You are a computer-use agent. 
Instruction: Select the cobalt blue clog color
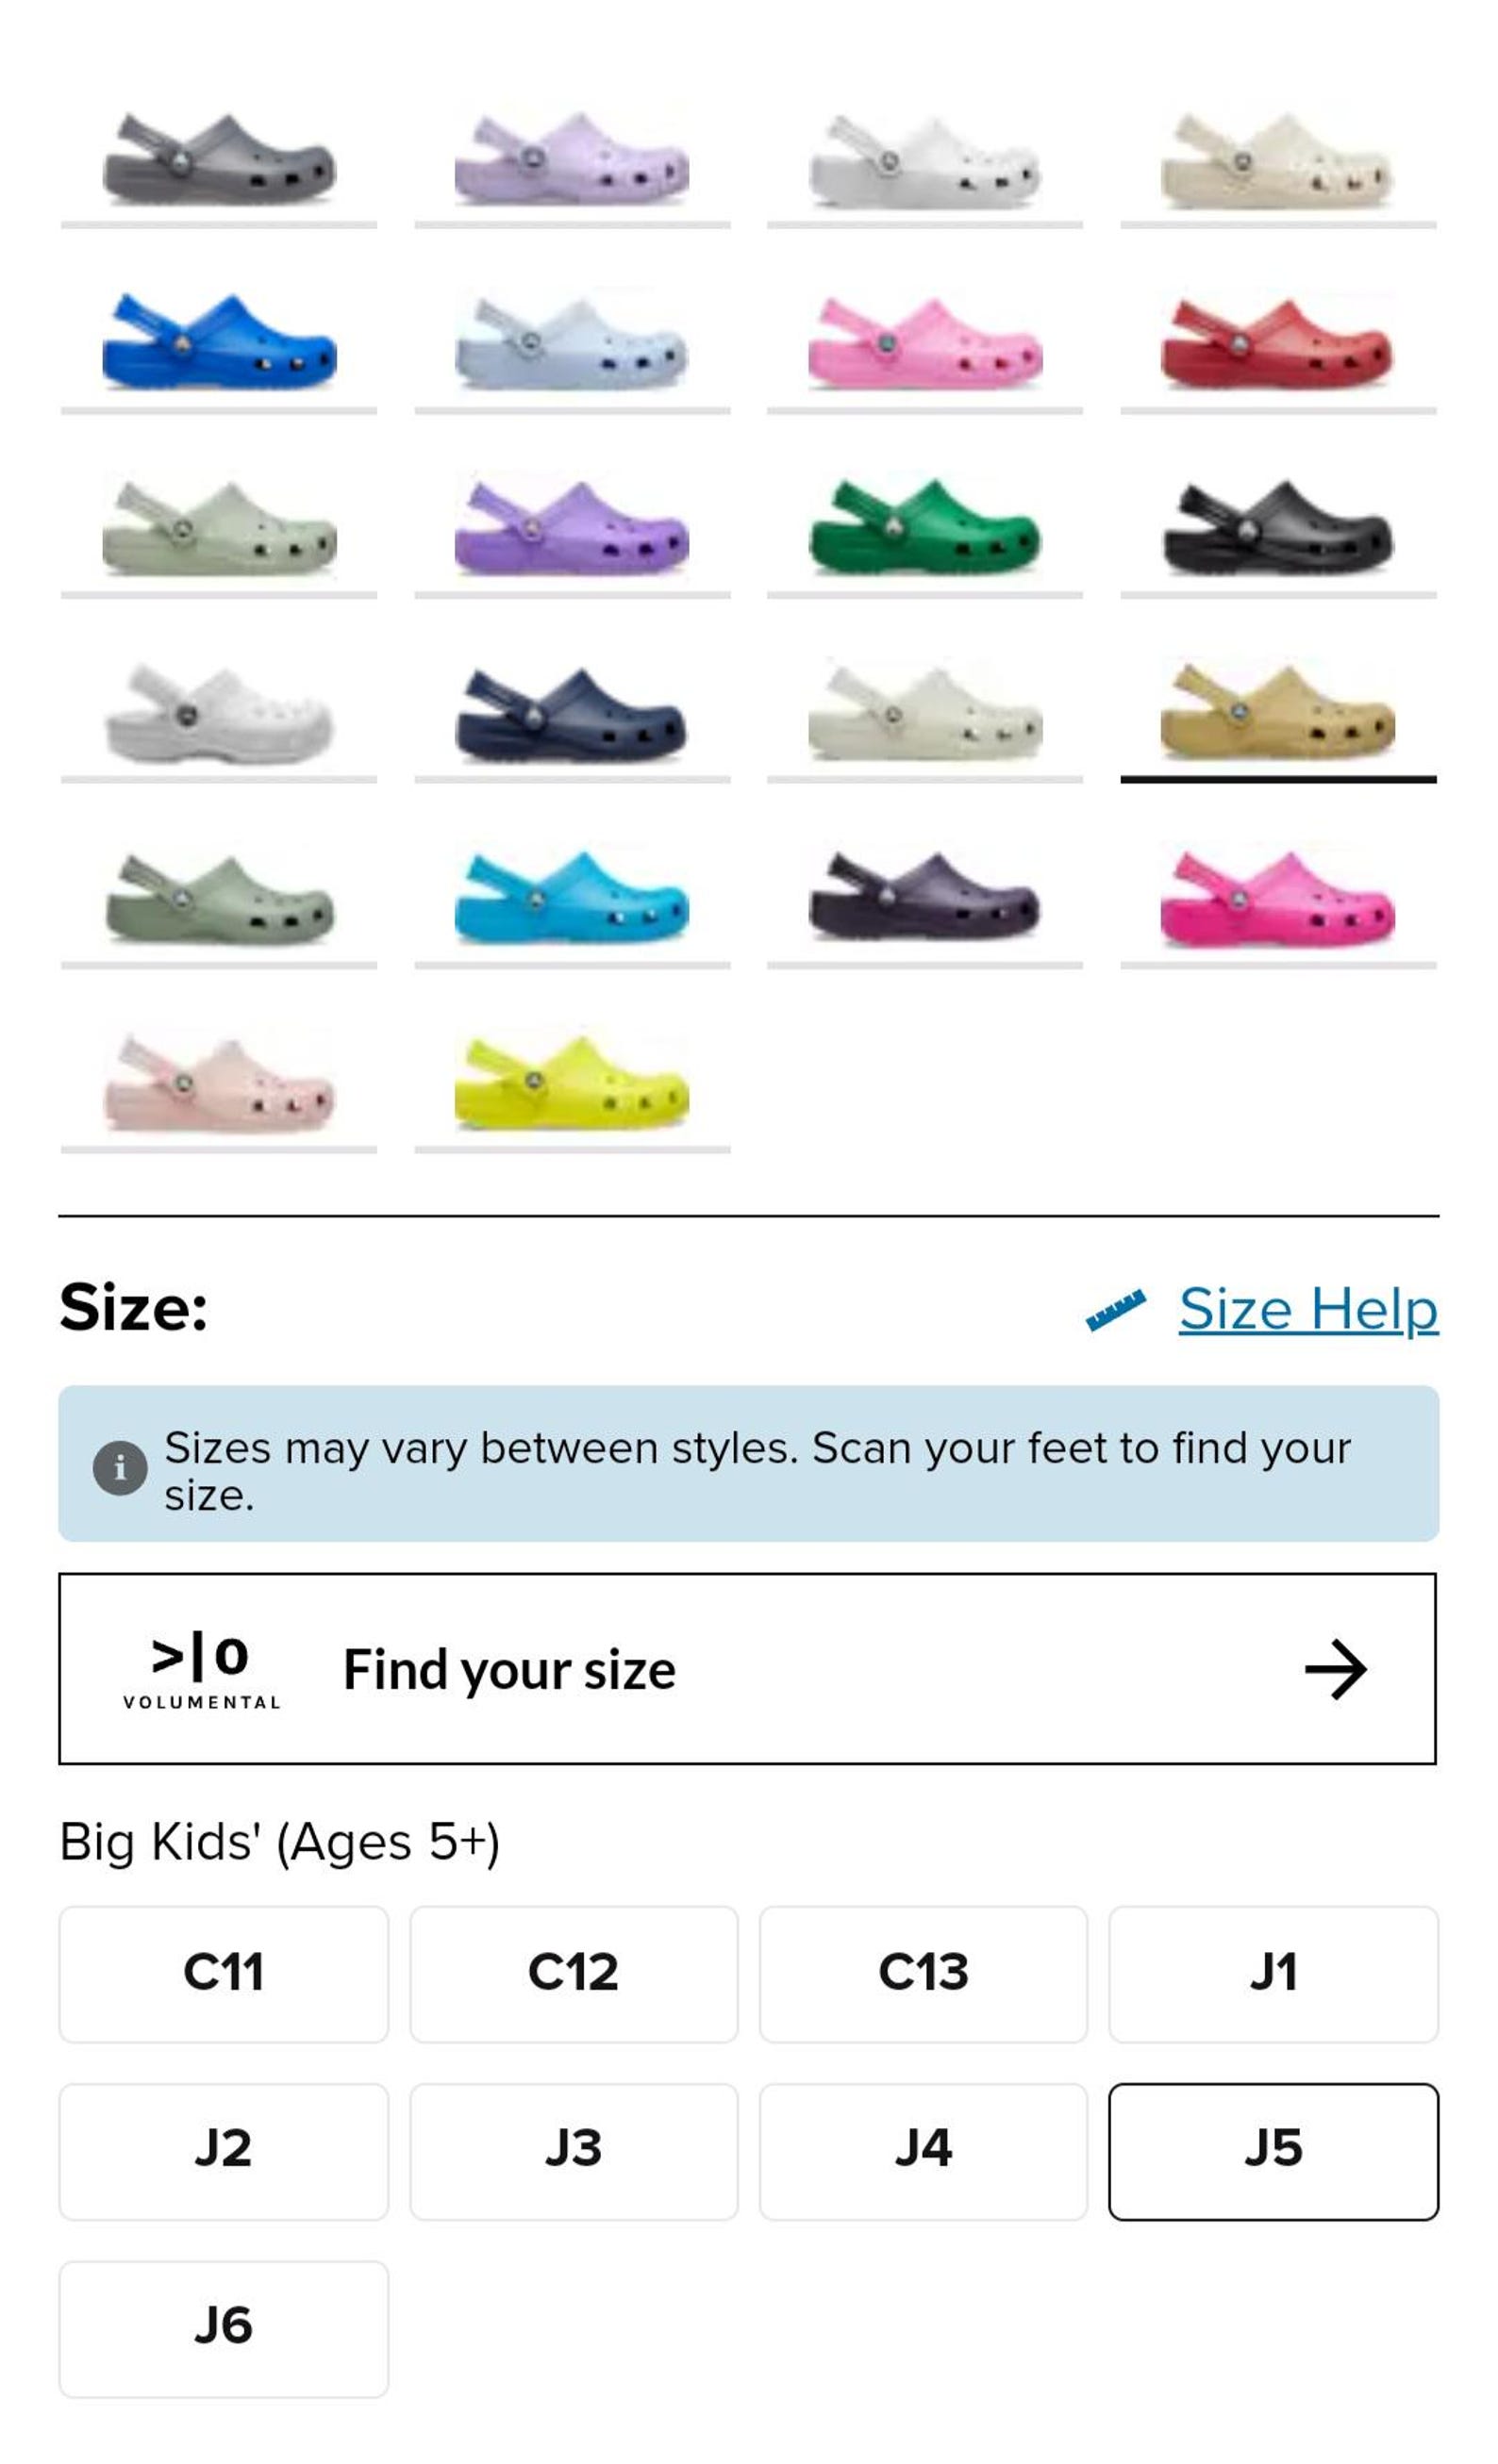point(218,343)
